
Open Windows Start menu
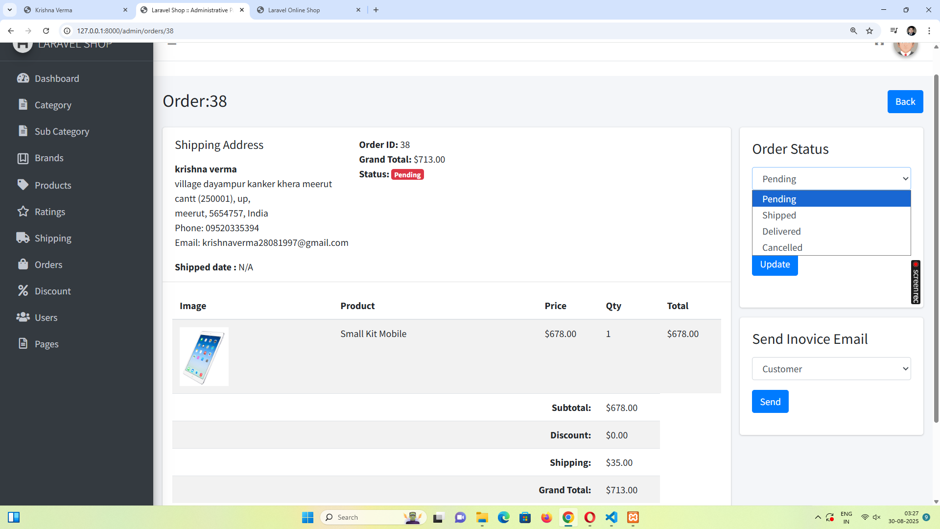[x=307, y=517]
